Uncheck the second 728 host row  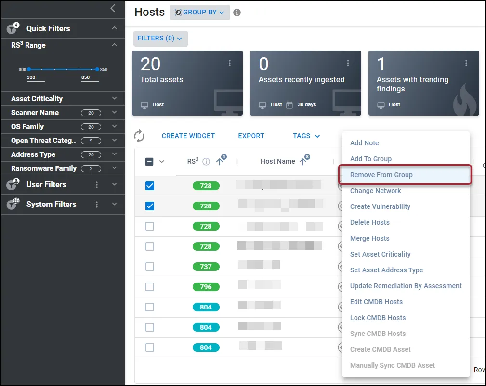(150, 206)
